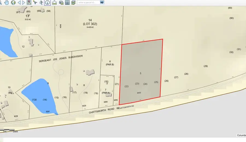246x142 pixels.
Task: Click parcel 12 label
Action: pyautogui.click(x=23, y=47)
